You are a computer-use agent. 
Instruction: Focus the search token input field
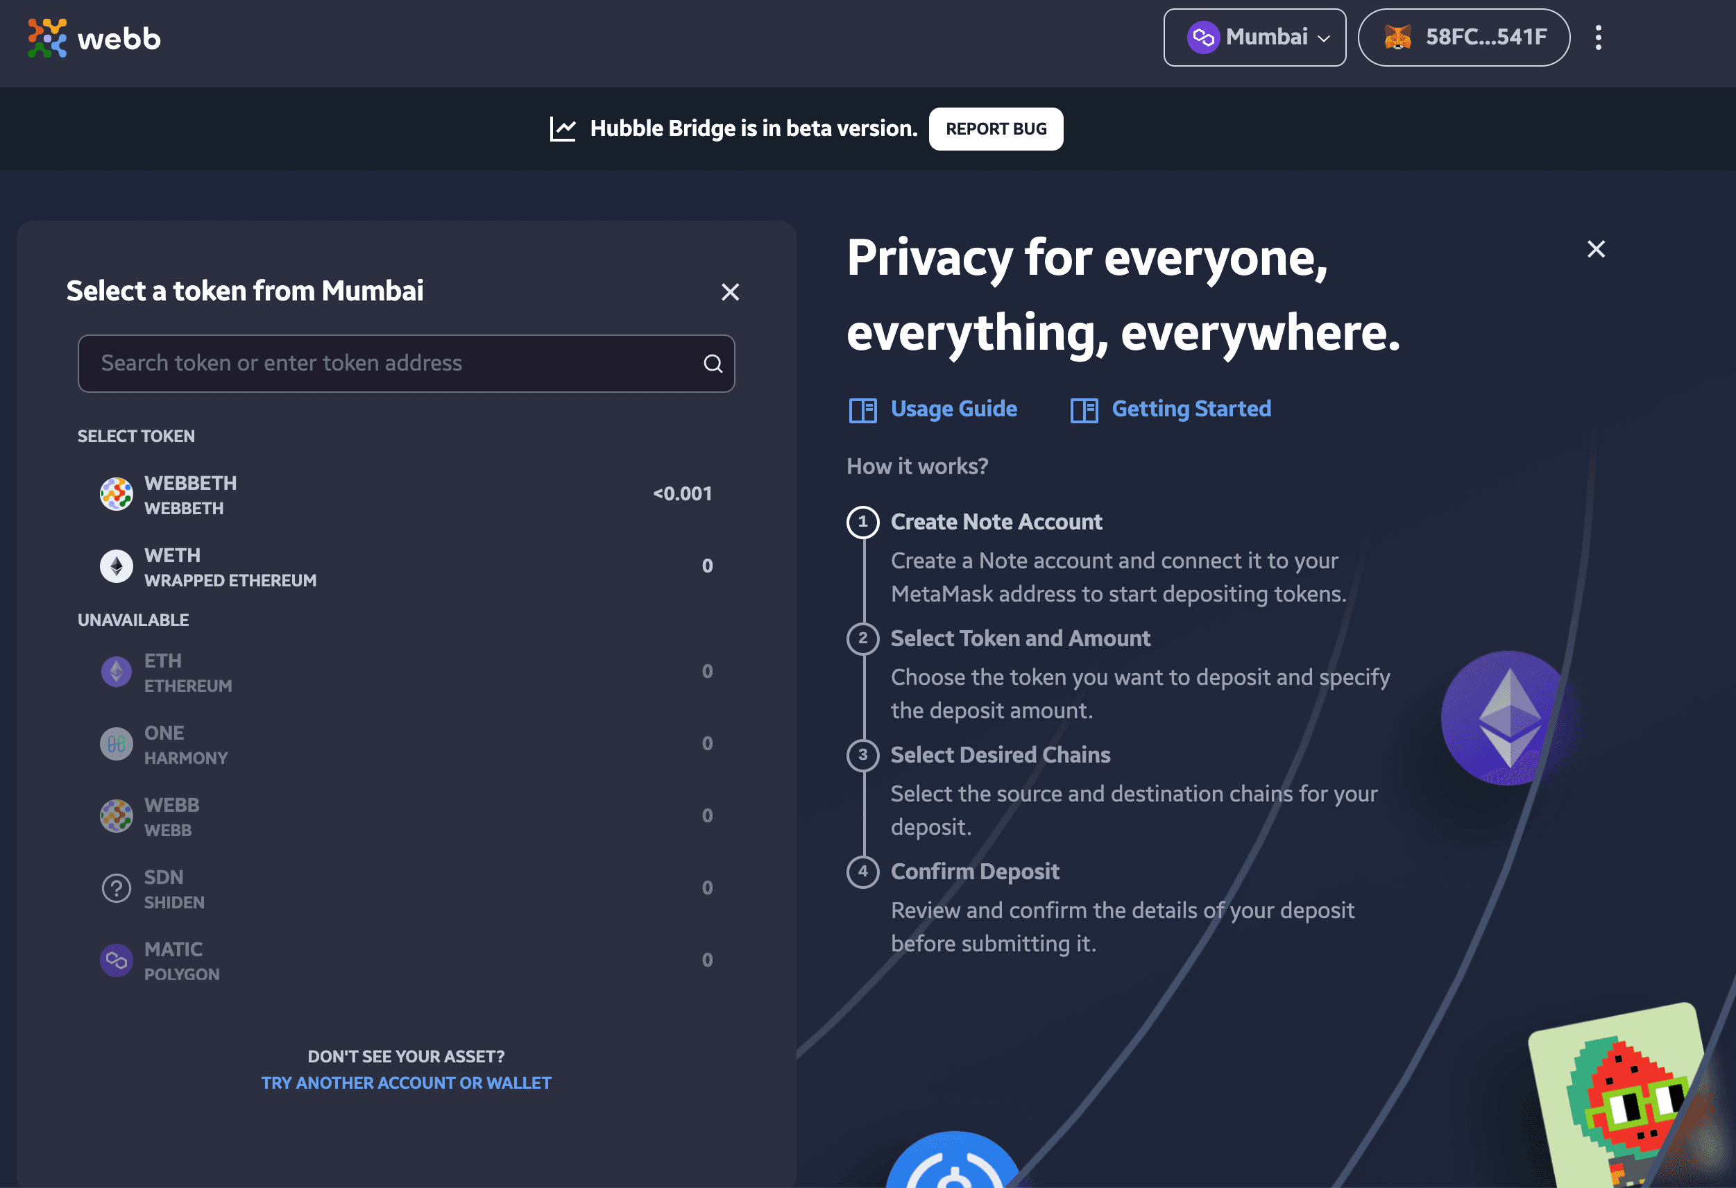point(407,363)
